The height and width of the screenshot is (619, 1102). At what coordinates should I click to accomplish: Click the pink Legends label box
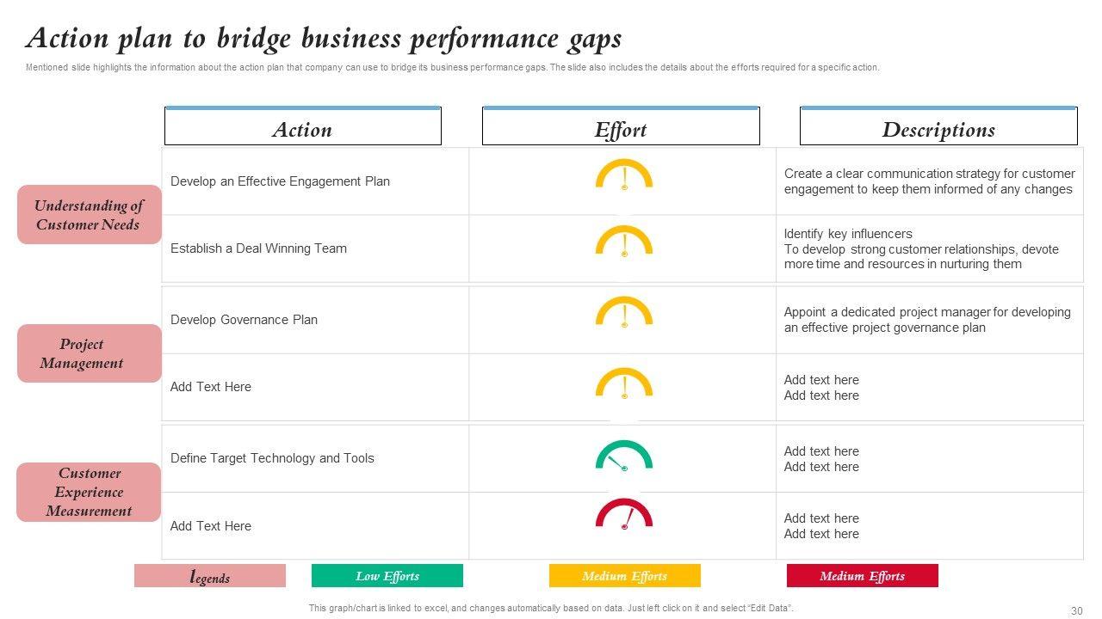pyautogui.click(x=210, y=576)
